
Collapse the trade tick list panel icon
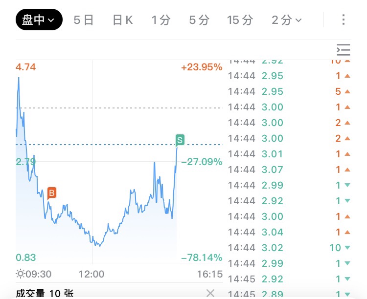coord(344,50)
